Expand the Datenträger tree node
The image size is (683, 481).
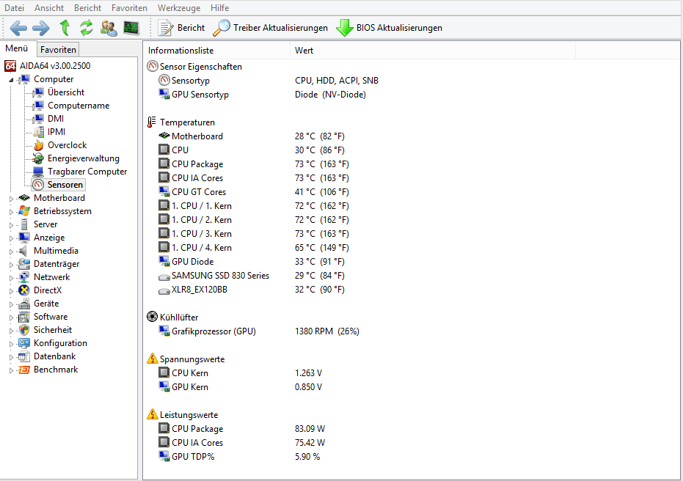[11, 265]
